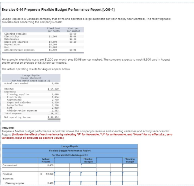Click the 'Required:' label

tap(8, 128)
